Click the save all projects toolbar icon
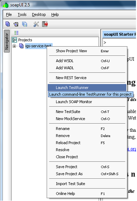 click(25, 24)
